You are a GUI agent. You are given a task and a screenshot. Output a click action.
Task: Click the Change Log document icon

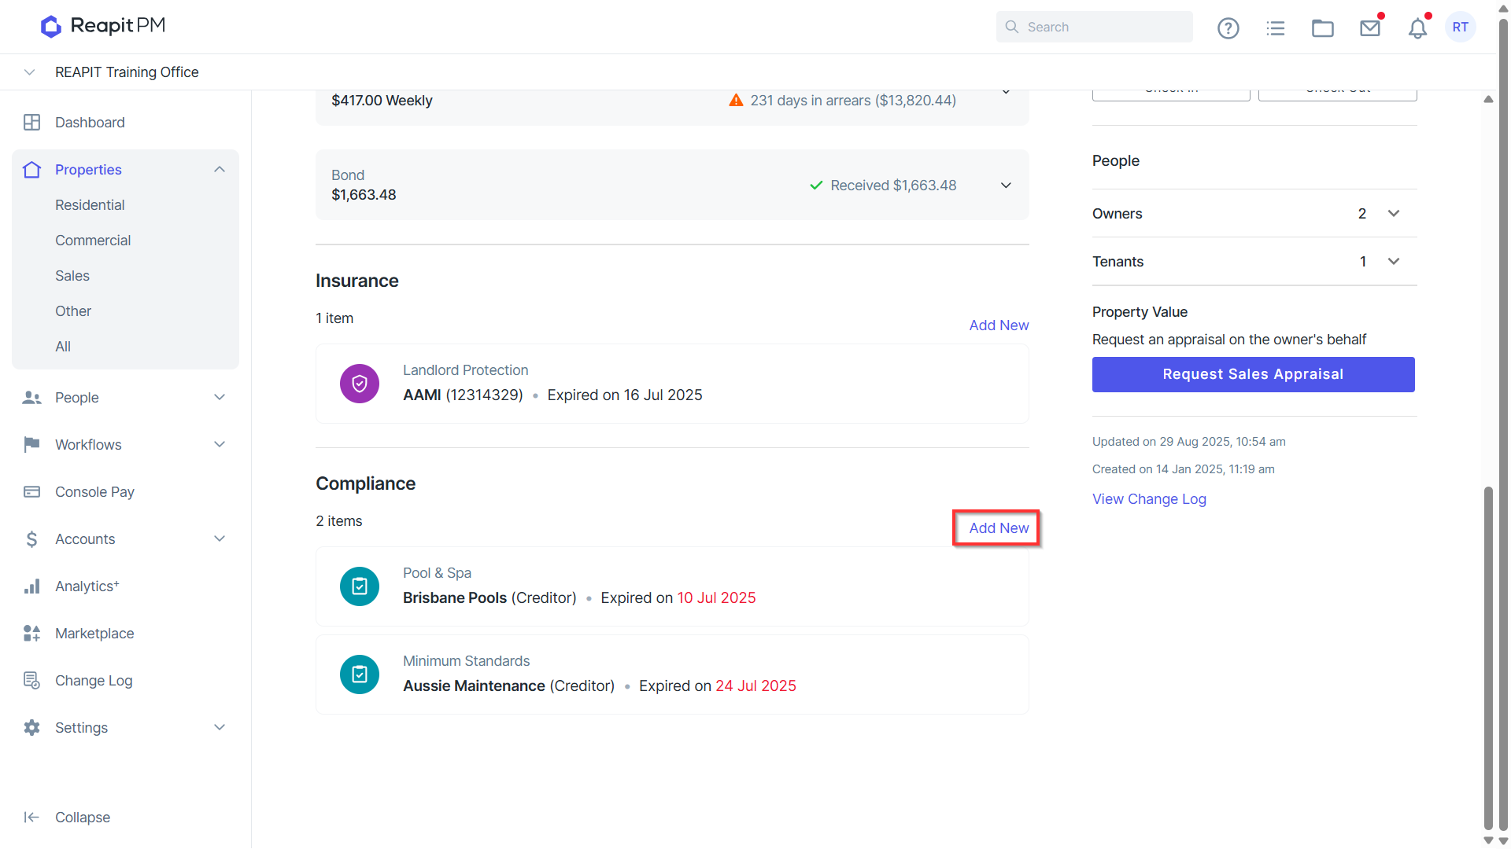coord(32,681)
